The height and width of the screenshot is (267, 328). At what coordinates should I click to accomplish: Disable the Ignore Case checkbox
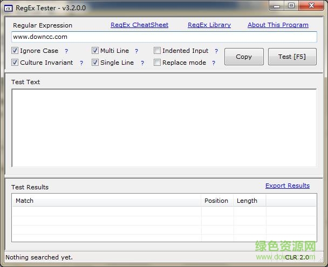coord(15,51)
